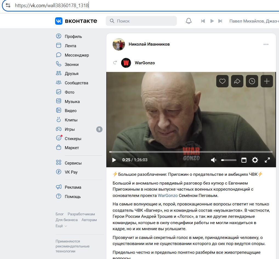
Task: Like the video with heart icon
Action: click(x=222, y=81)
